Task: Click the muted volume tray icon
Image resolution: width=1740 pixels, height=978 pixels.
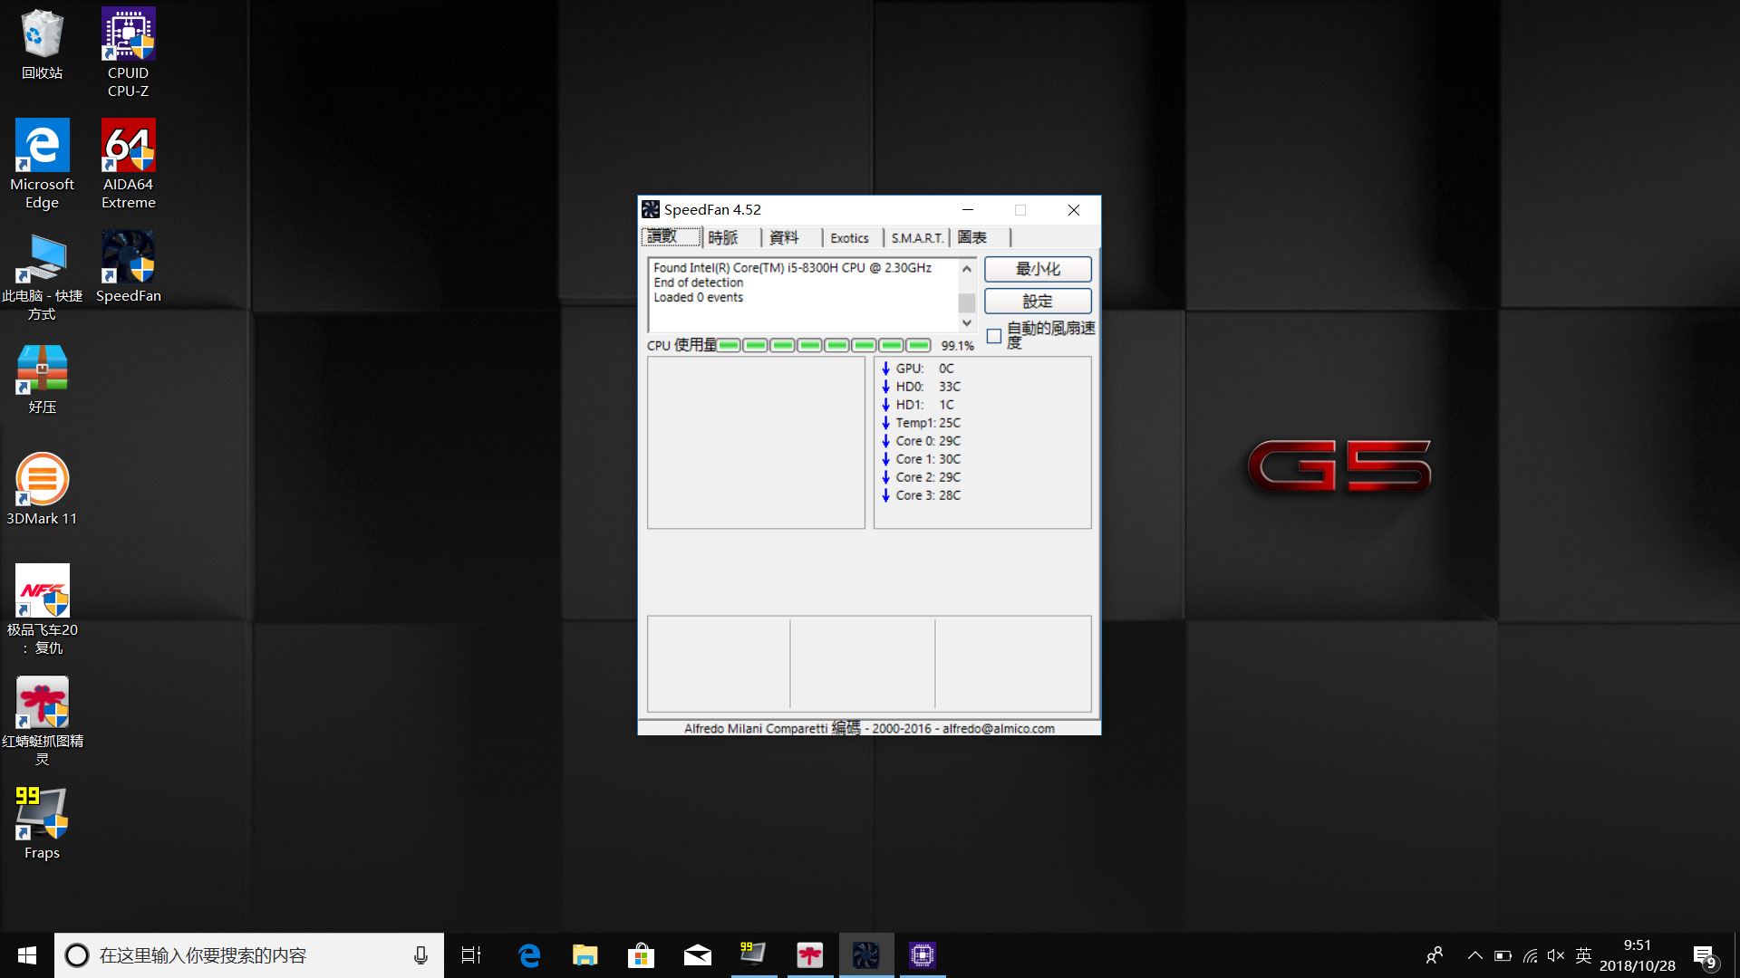Action: [1556, 955]
